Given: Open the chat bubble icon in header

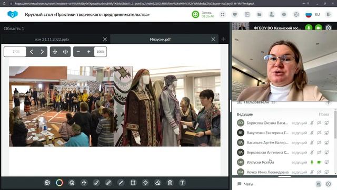Looking at the screenshot, I should click(235, 14).
